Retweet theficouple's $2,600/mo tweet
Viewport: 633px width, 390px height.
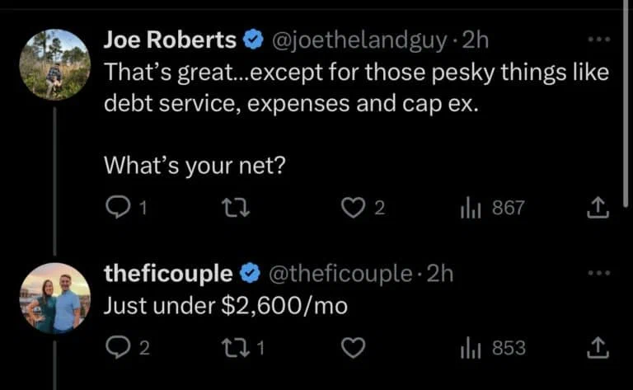tap(238, 349)
